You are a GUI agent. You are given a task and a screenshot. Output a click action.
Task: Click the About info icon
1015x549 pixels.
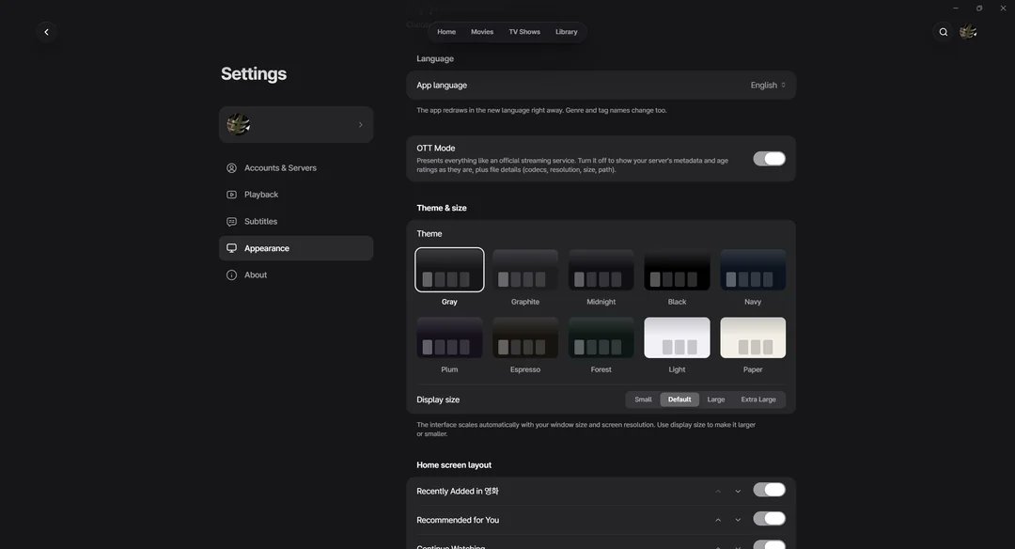click(x=231, y=275)
